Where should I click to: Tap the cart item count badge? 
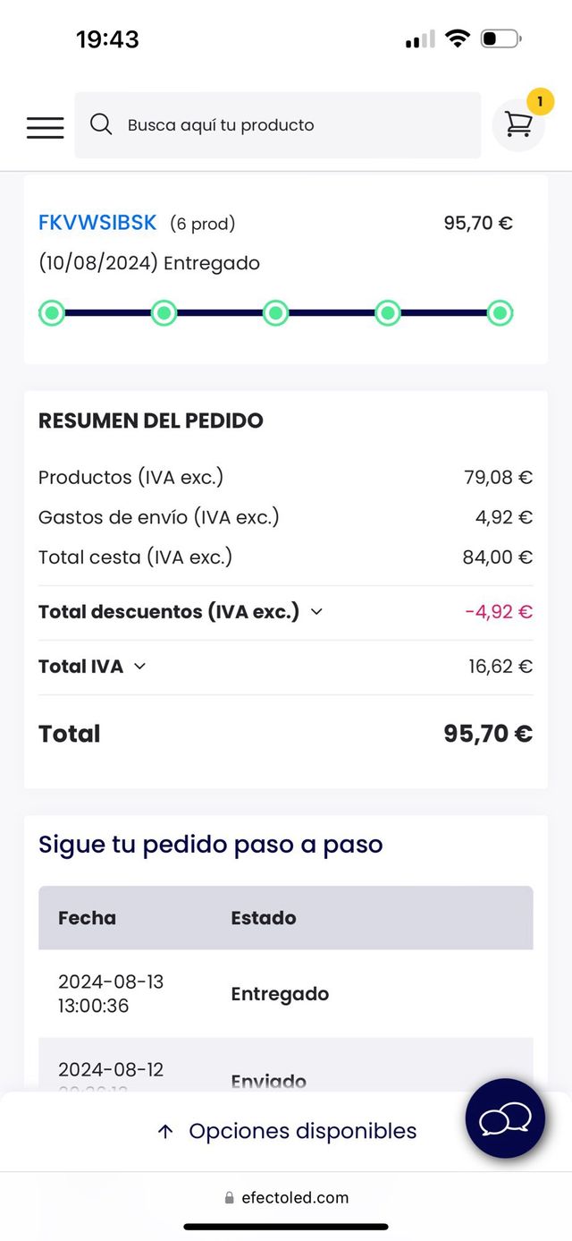click(540, 102)
